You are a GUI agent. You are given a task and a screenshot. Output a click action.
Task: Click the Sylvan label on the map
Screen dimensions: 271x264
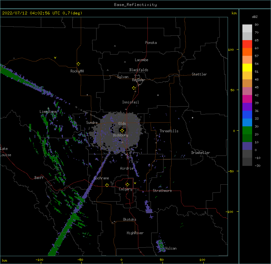(x=123, y=77)
